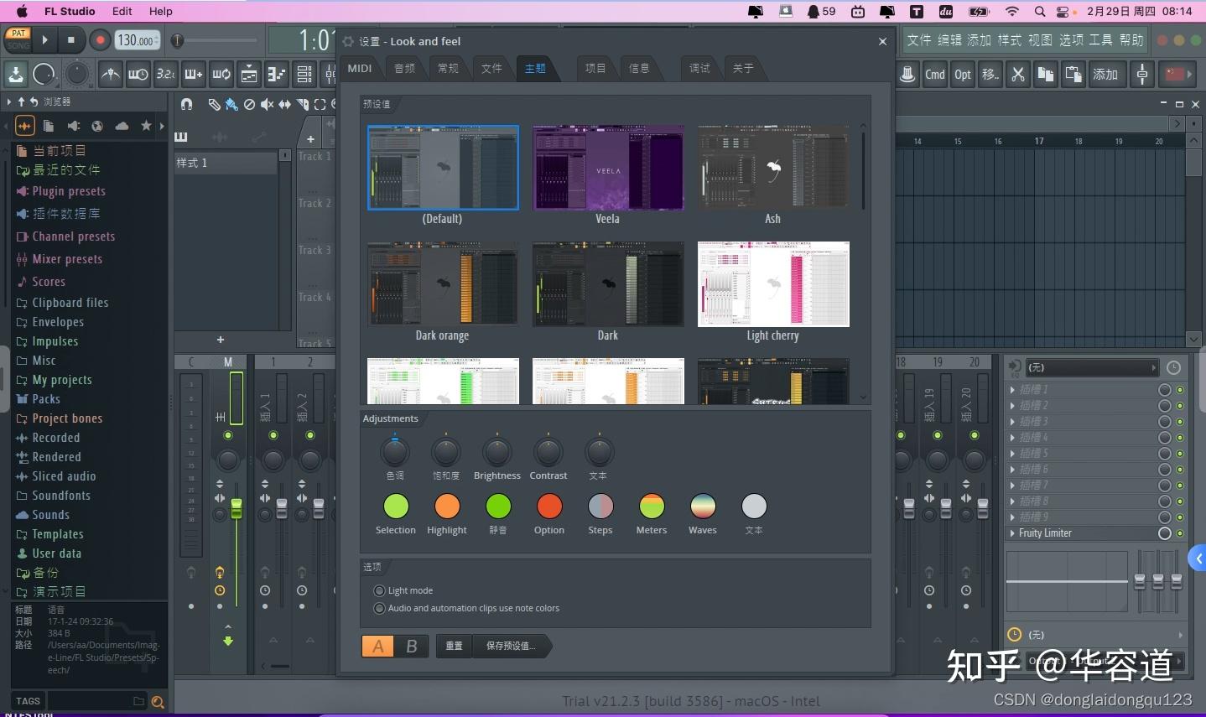Select the Waves color swatch
Viewport: 1206px width, 717px height.
(x=702, y=506)
